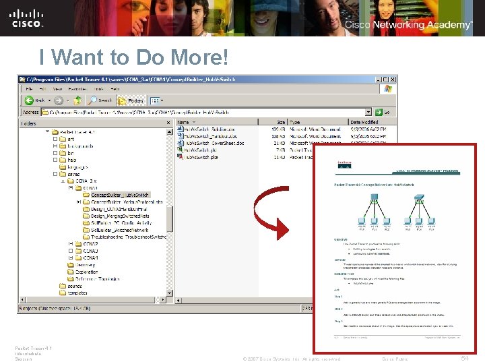This screenshot has height=364, width=485.
Task: Open the Favorites menu
Action: pos(77,89)
